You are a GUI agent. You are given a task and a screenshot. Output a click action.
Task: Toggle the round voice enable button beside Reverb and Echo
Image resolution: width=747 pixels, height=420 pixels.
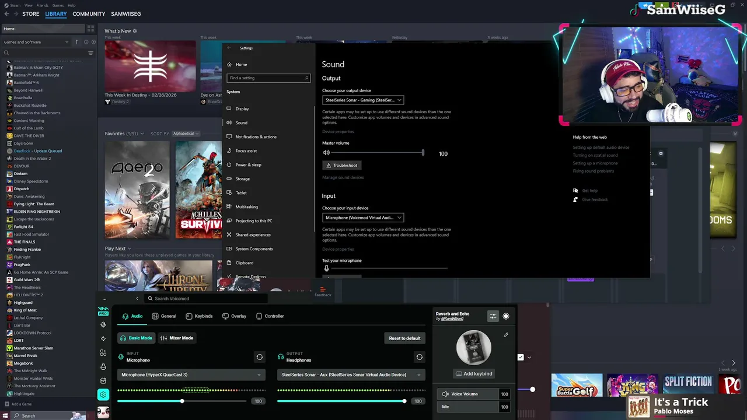tap(506, 316)
